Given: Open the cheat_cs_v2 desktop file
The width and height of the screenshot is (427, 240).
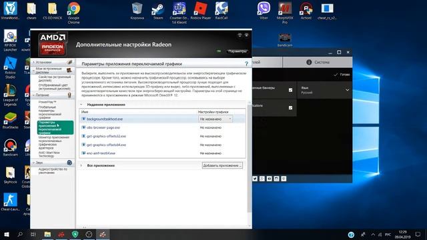Looking at the screenshot, I should 327,11.
